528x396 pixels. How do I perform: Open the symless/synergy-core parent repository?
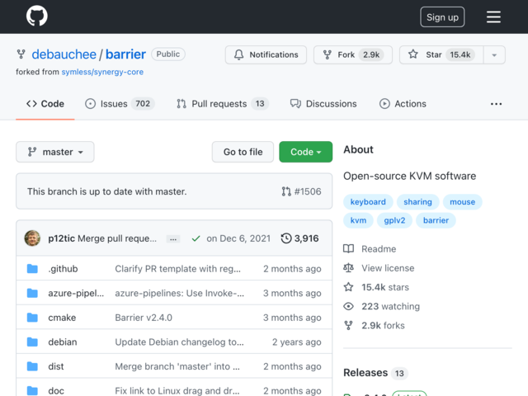(x=102, y=72)
